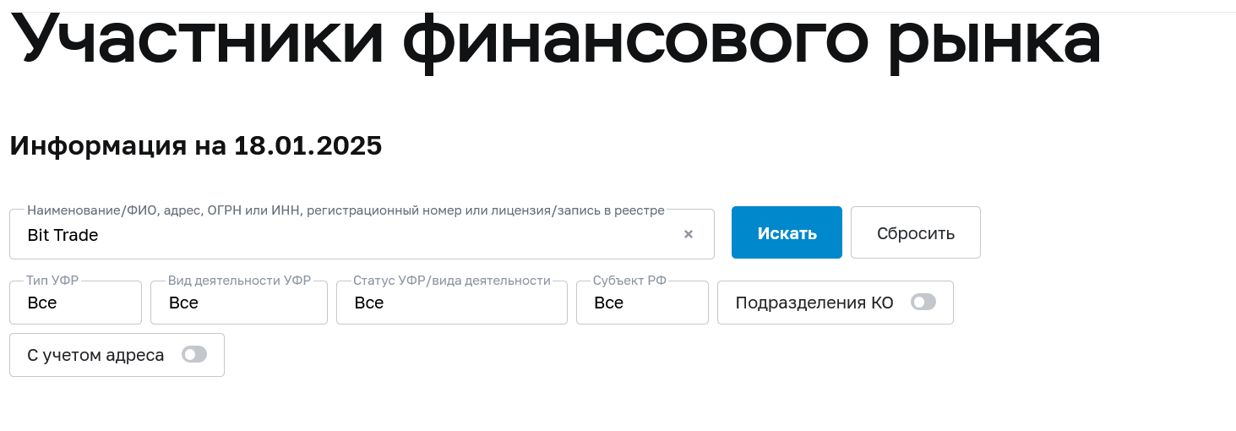1236x431 pixels.
Task: Click the 'Вид деятельности УФР' floating label
Action: pyautogui.click(x=239, y=281)
